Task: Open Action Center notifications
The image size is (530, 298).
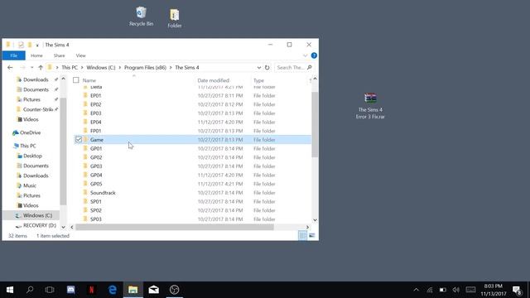Action: point(517,290)
